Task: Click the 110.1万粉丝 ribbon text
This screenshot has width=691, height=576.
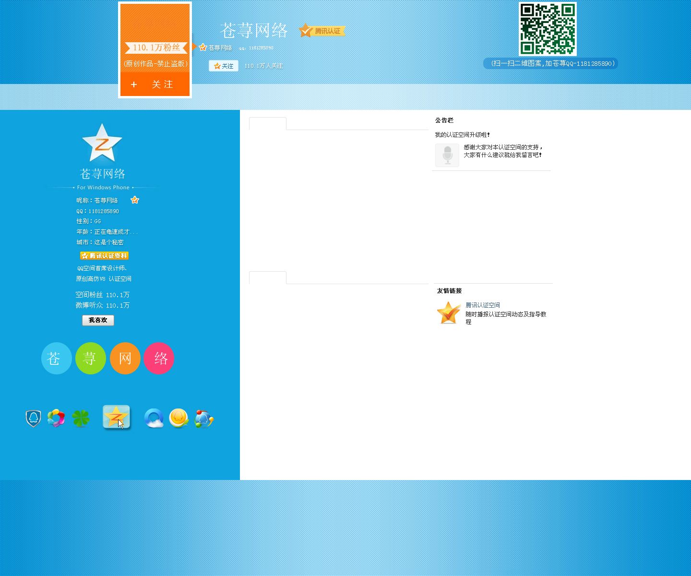Action: [156, 48]
